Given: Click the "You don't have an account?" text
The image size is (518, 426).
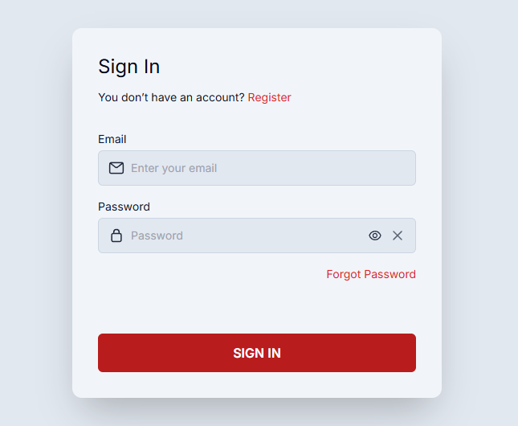Looking at the screenshot, I should pyautogui.click(x=171, y=97).
